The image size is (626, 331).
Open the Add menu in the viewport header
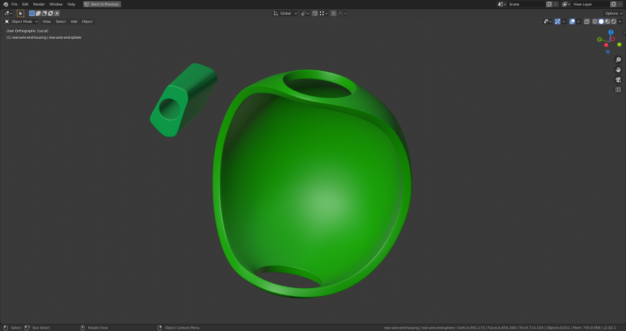(x=74, y=21)
